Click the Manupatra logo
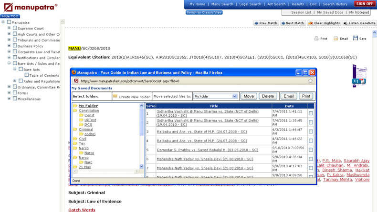Image resolution: width=377 pixels, height=212 pixels. pos(31,7)
